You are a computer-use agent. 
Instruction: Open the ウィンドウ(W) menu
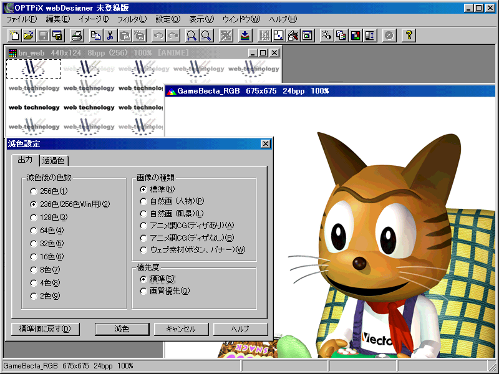pos(241,19)
